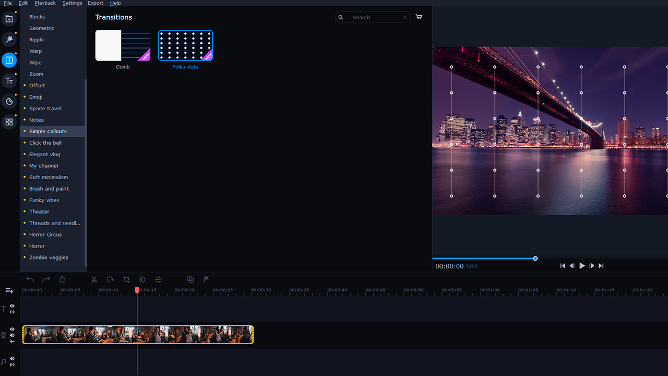Select the Transitions panel icon in sidebar
Image resolution: width=668 pixels, height=376 pixels.
click(9, 60)
